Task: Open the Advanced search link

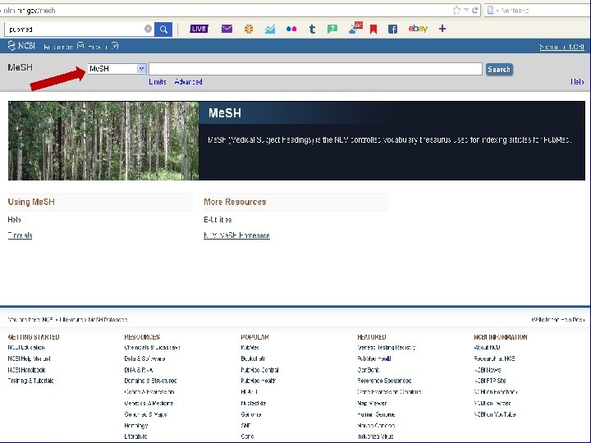Action: (x=188, y=82)
